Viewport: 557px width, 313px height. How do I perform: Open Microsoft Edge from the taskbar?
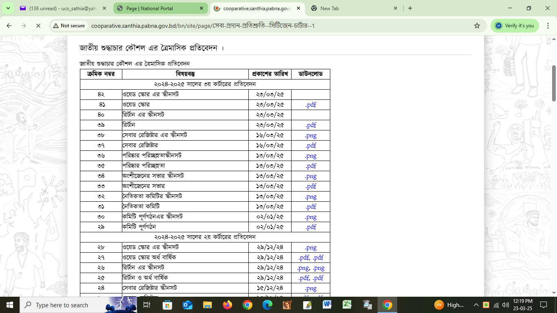tap(267, 305)
